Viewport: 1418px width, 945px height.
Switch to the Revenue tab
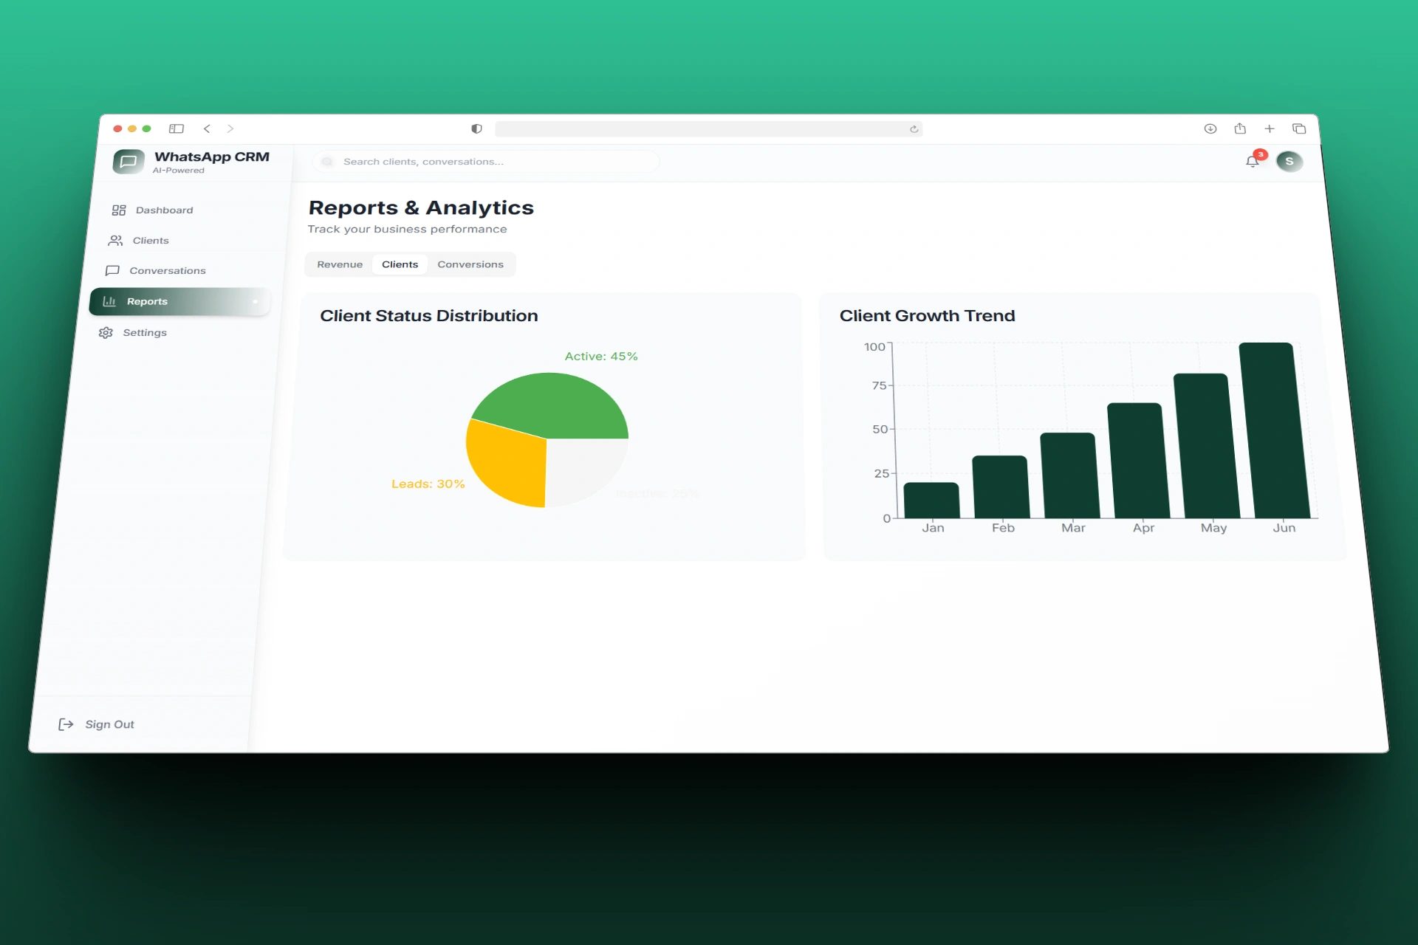[x=340, y=264]
